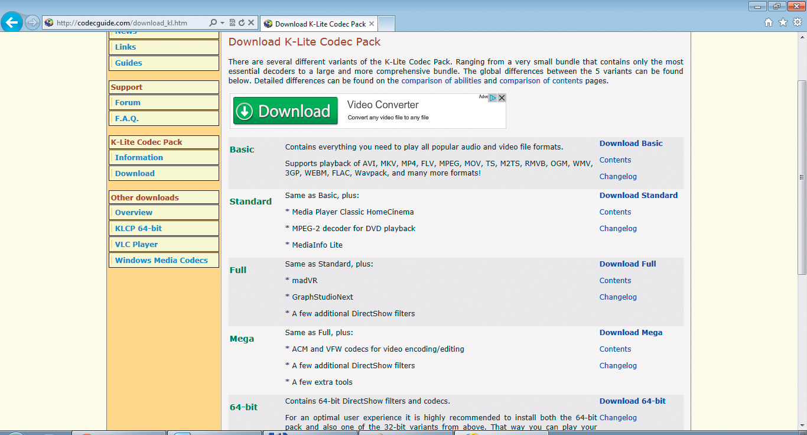Open the KLCP 64-bit sidebar link
Screen dimensions: 807x435
point(138,228)
